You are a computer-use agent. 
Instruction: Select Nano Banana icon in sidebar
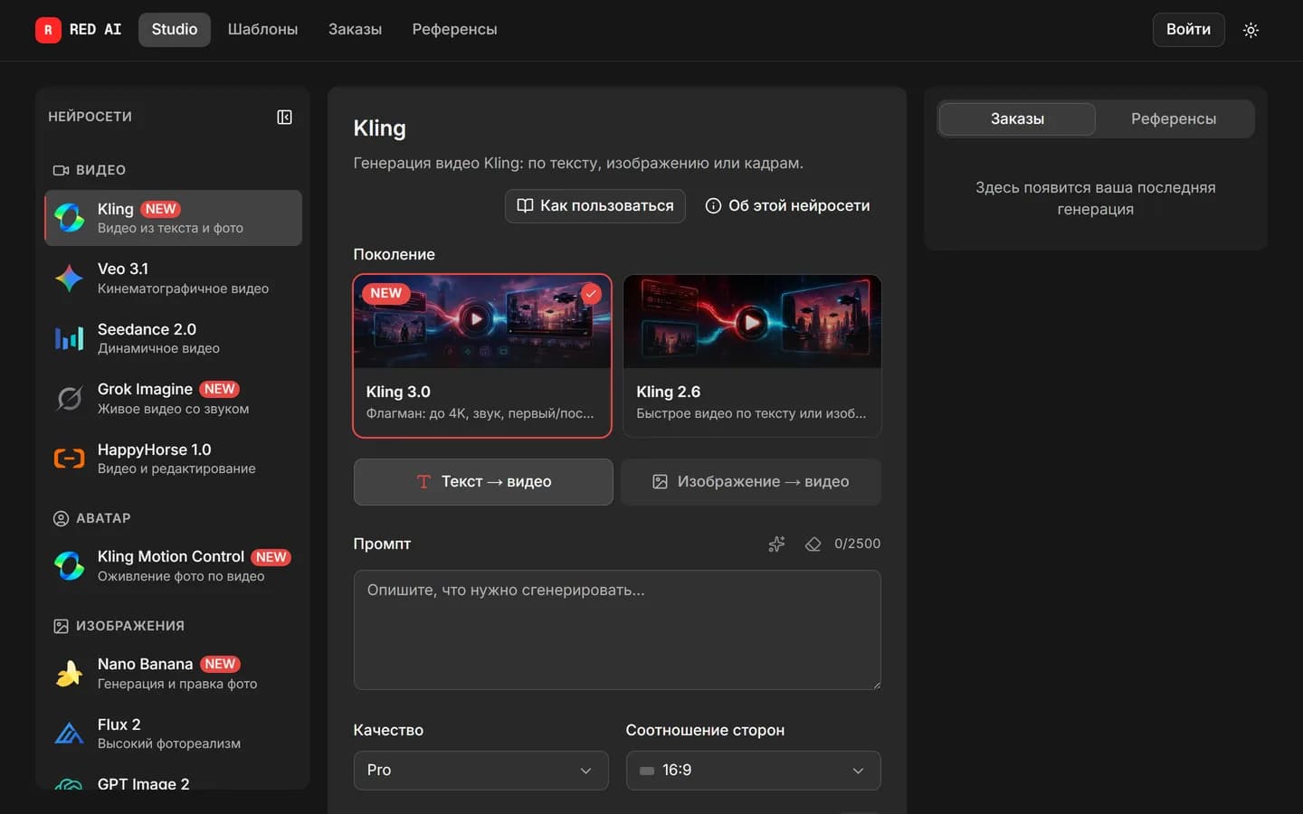point(70,674)
